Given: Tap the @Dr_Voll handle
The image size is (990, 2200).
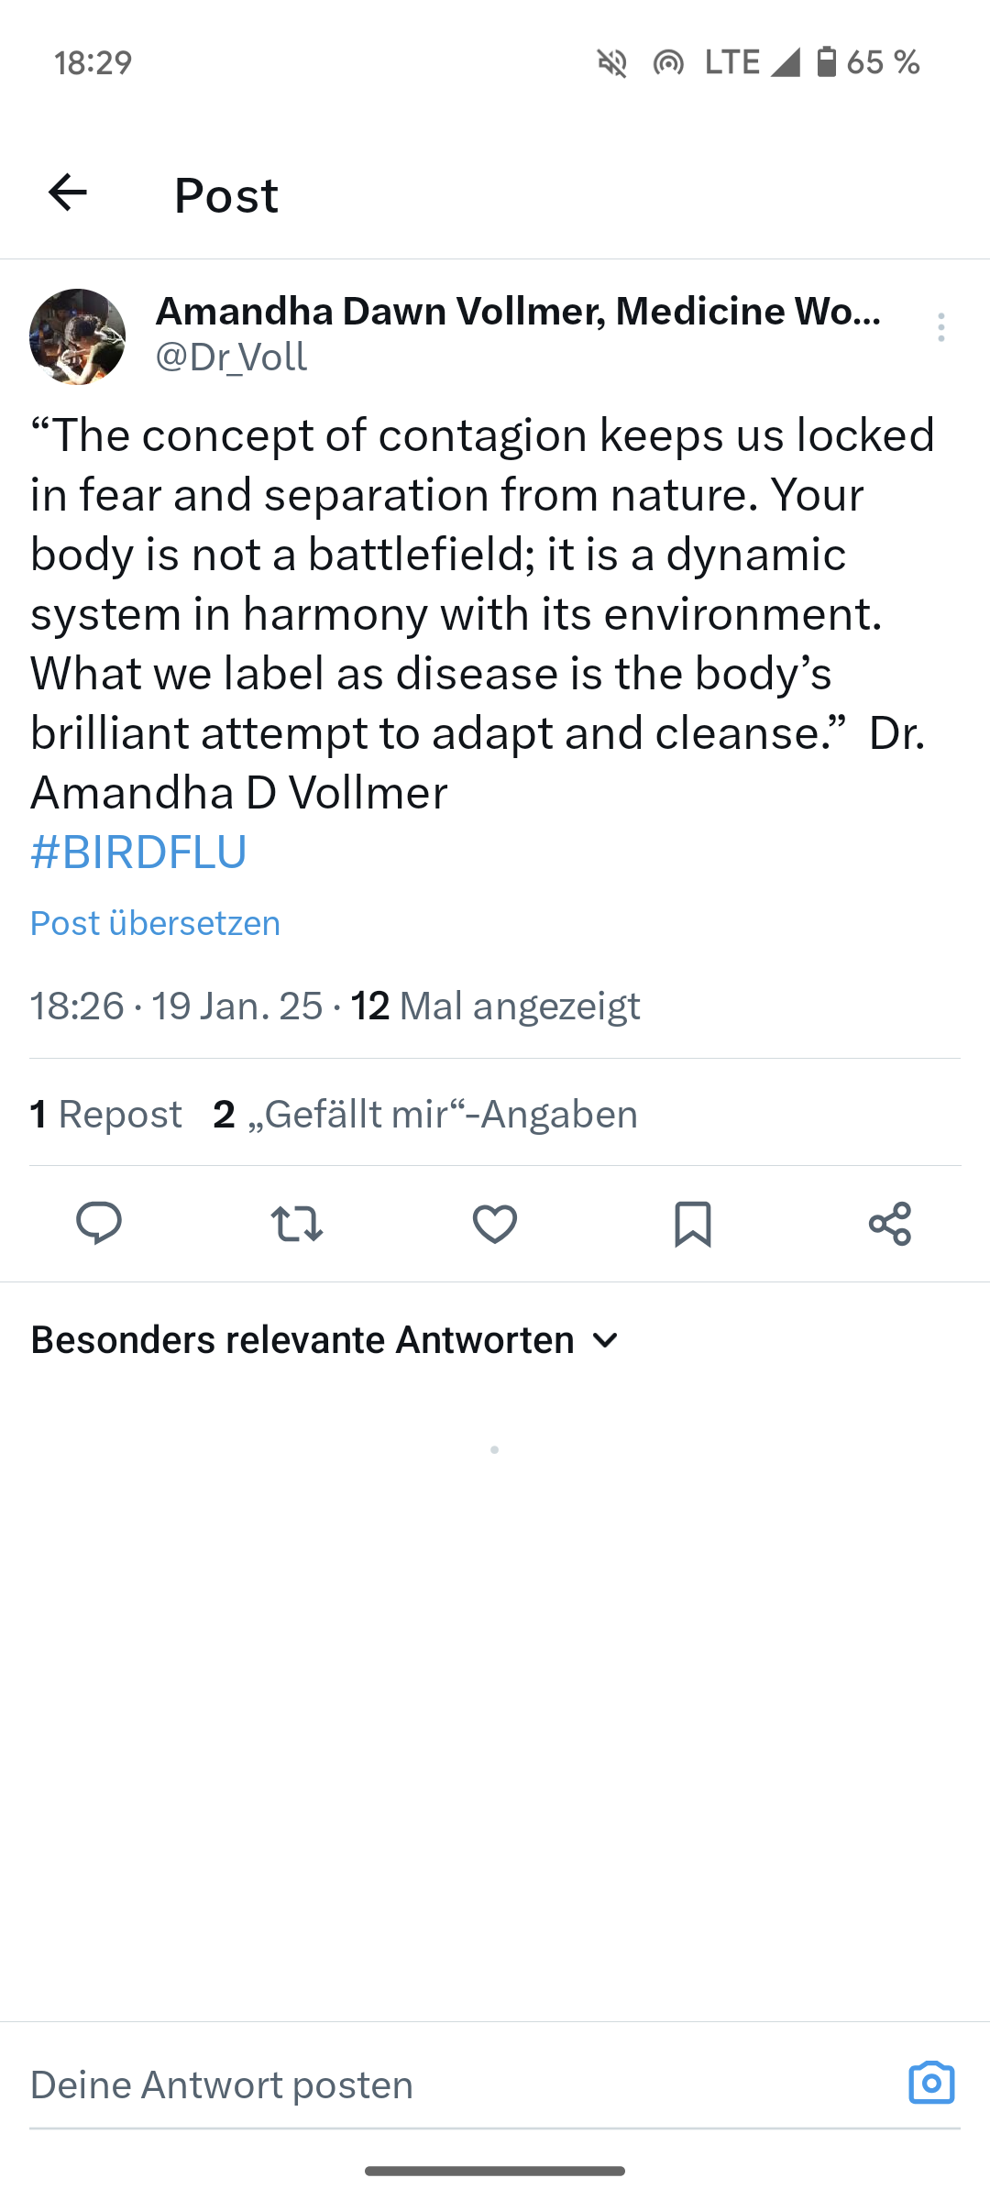Looking at the screenshot, I should 231,357.
